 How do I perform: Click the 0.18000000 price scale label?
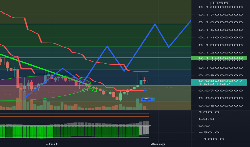pyautogui.click(x=220, y=7)
